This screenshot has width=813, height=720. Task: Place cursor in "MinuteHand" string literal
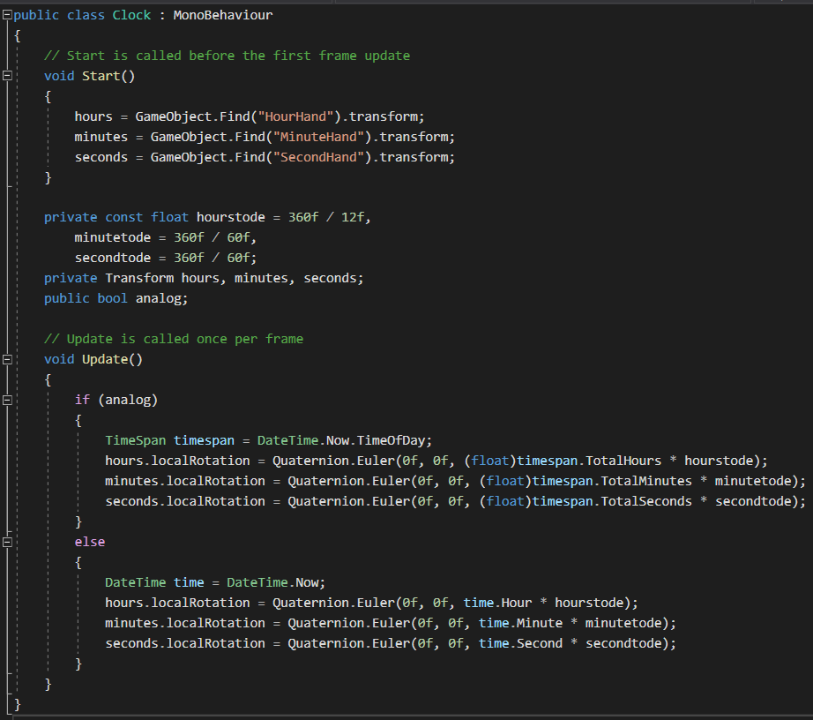[314, 137]
